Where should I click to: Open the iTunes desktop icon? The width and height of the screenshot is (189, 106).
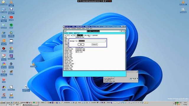pos(4,80)
